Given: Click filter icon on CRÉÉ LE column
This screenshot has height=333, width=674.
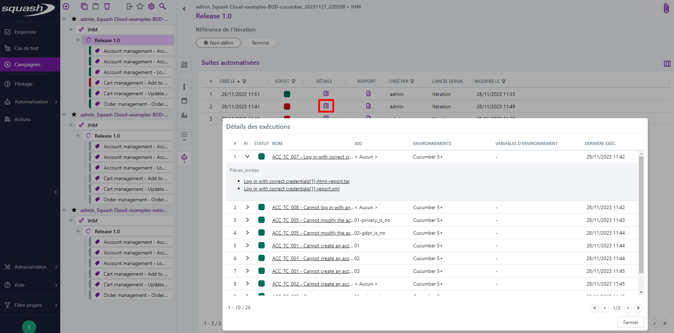Looking at the screenshot, I should (x=244, y=81).
